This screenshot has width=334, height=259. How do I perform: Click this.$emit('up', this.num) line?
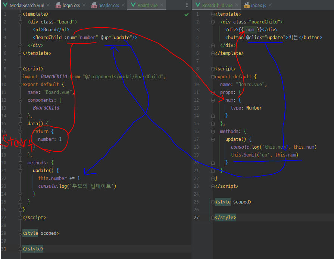265,155
